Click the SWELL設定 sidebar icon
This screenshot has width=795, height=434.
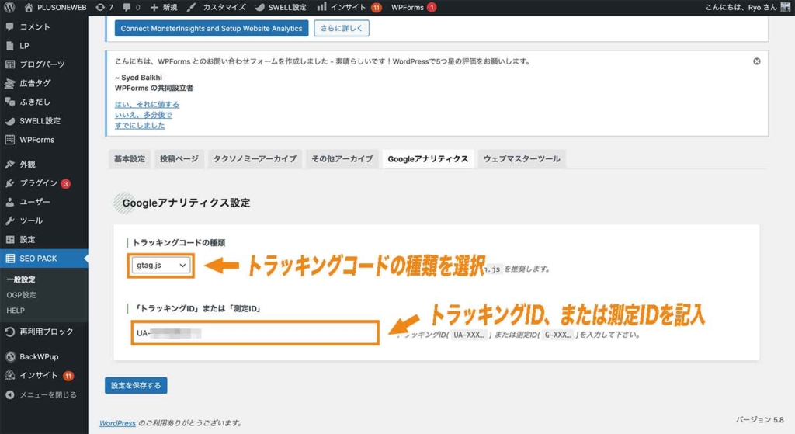[9, 120]
